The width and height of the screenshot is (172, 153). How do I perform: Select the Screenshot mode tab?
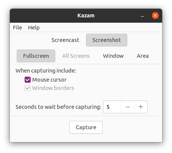click(x=106, y=40)
